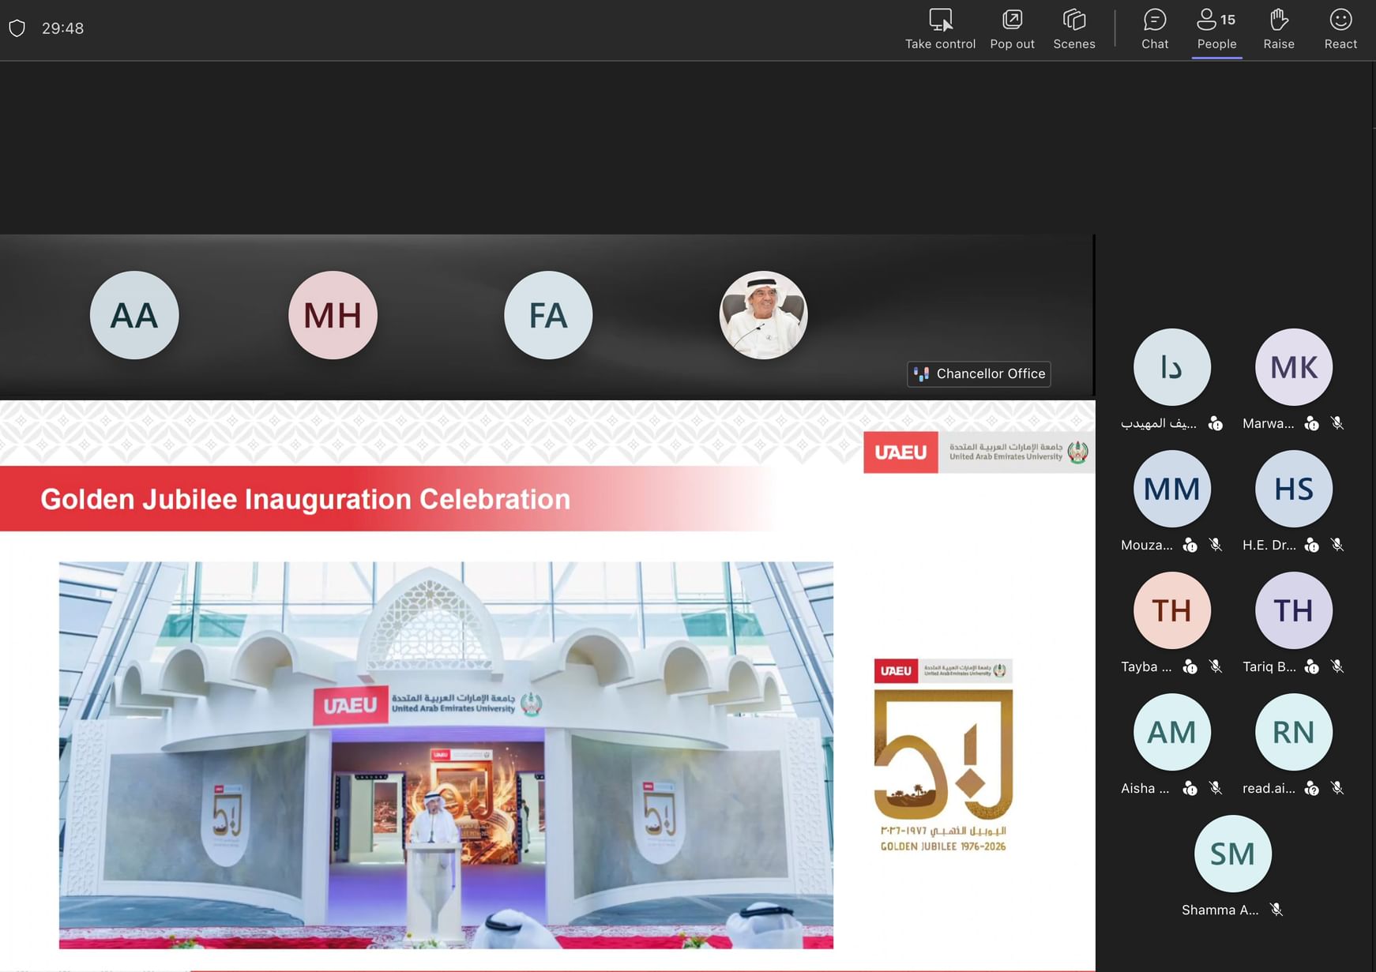
Task: Click the attendee info icon next to Tariq B
Action: coord(1312,666)
